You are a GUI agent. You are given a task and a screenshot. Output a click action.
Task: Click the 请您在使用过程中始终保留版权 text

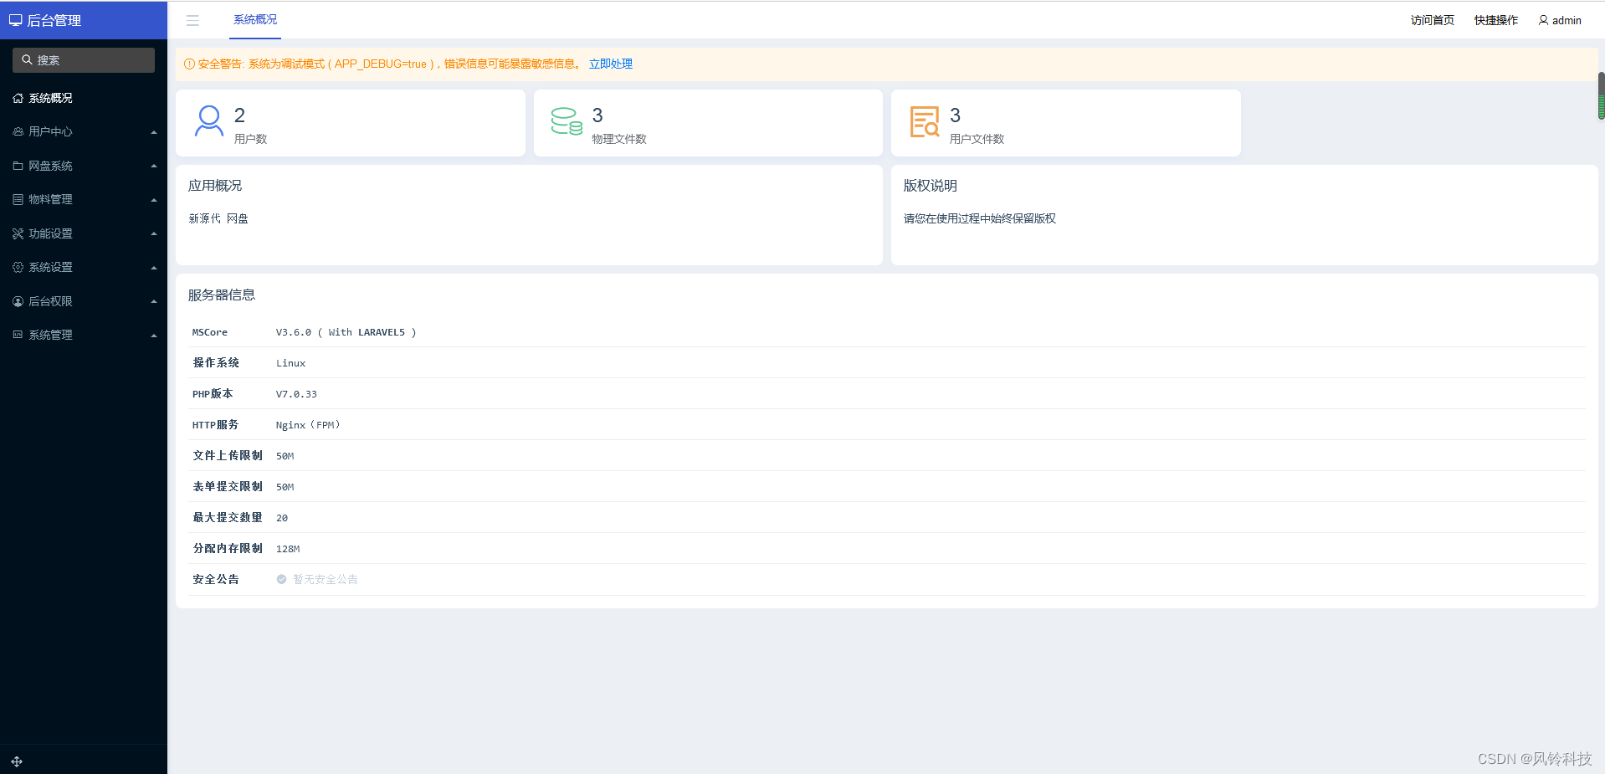point(979,218)
